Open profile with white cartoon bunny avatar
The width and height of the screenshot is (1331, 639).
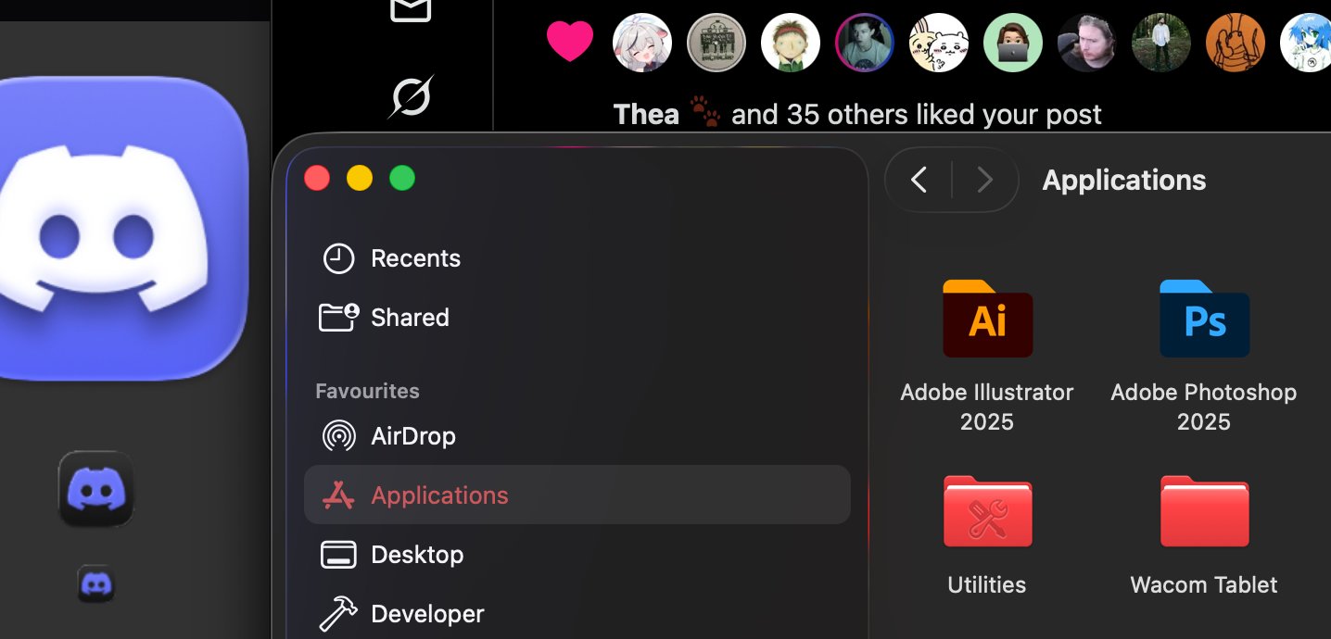click(939, 43)
